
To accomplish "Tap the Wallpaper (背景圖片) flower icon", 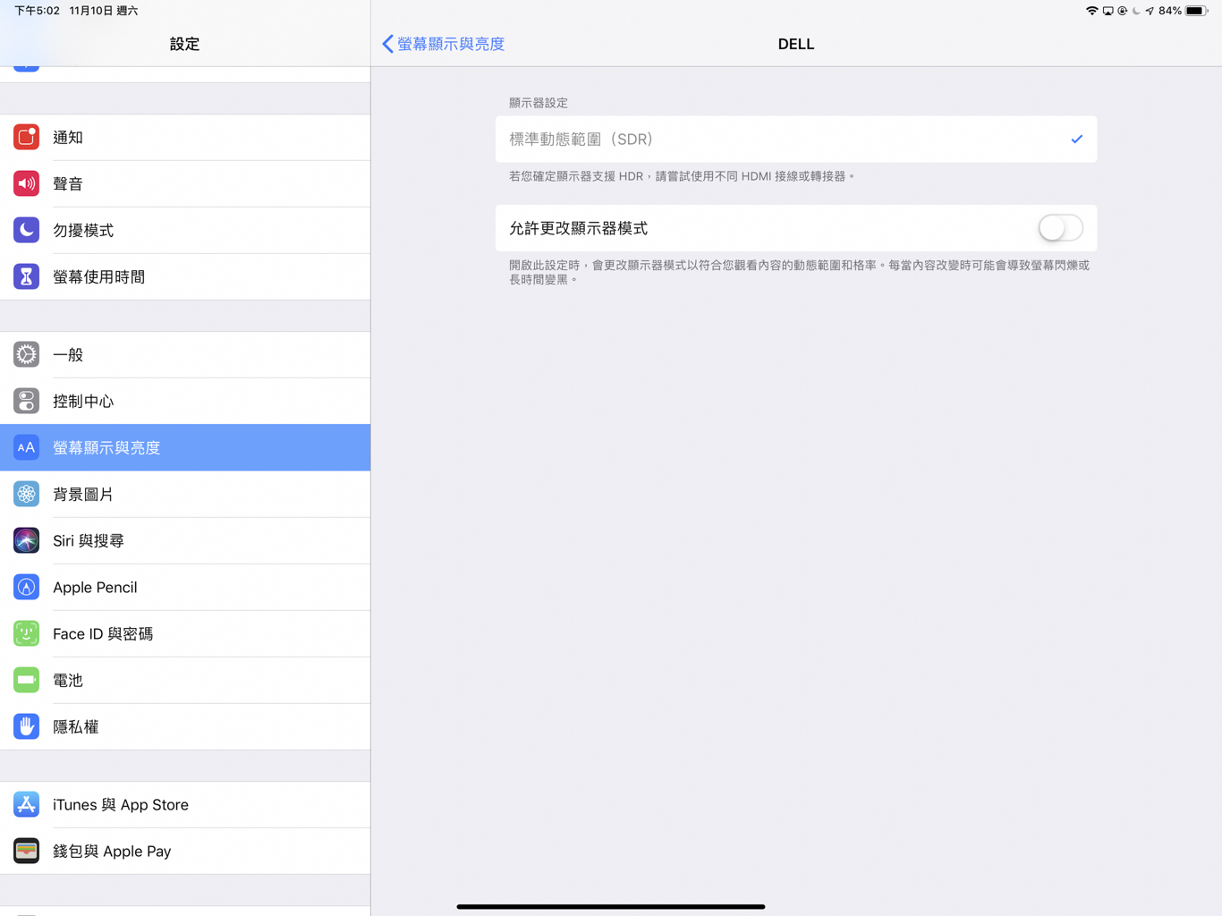I will (x=26, y=494).
